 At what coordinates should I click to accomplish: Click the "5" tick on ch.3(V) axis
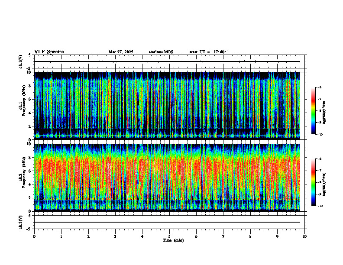click(x=30, y=216)
